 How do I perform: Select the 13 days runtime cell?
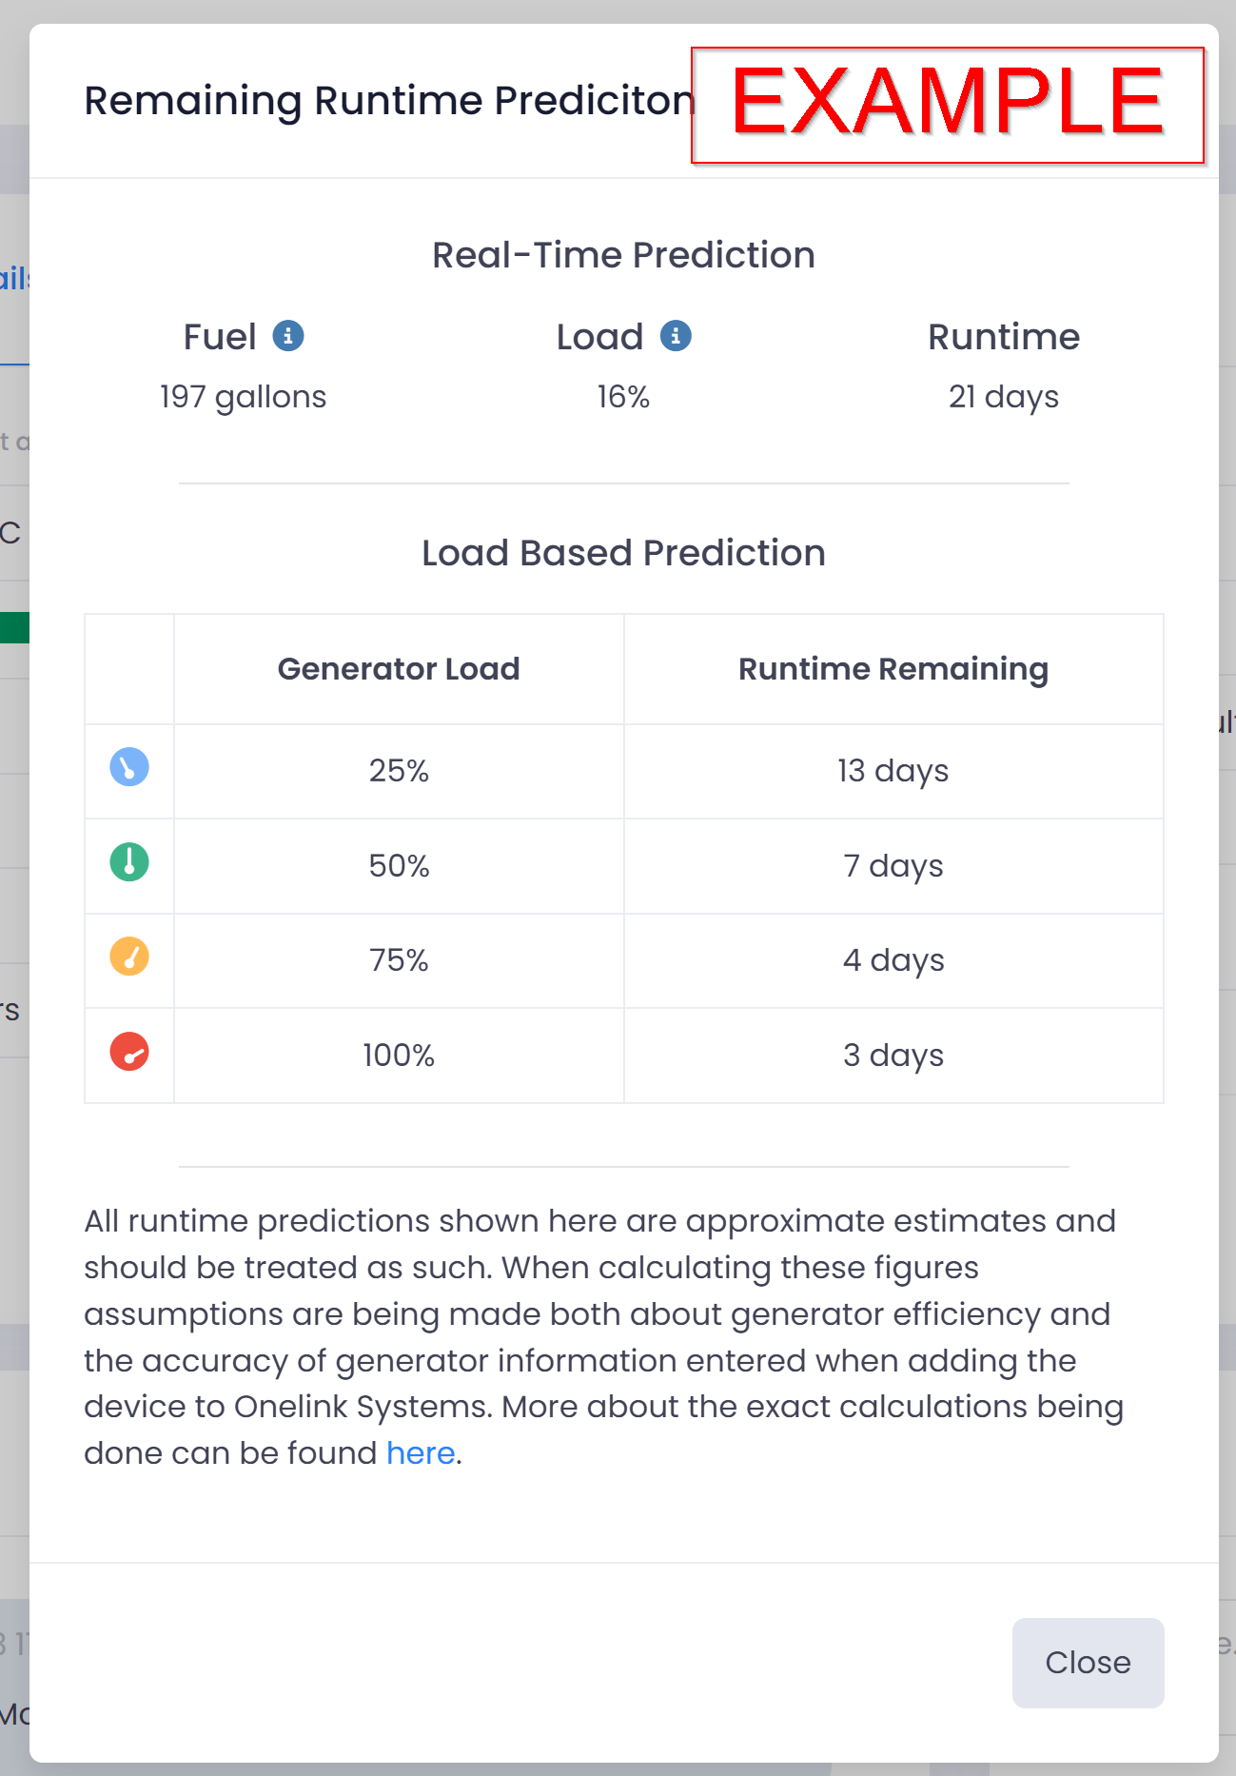tap(893, 771)
